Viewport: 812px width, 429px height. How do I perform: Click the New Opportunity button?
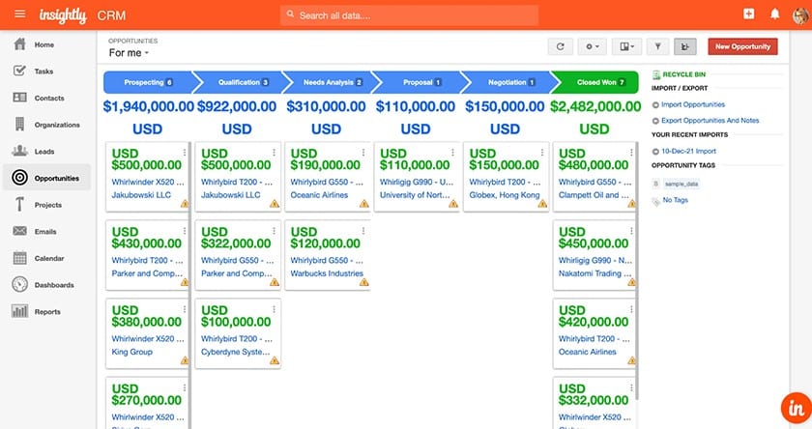(x=742, y=46)
